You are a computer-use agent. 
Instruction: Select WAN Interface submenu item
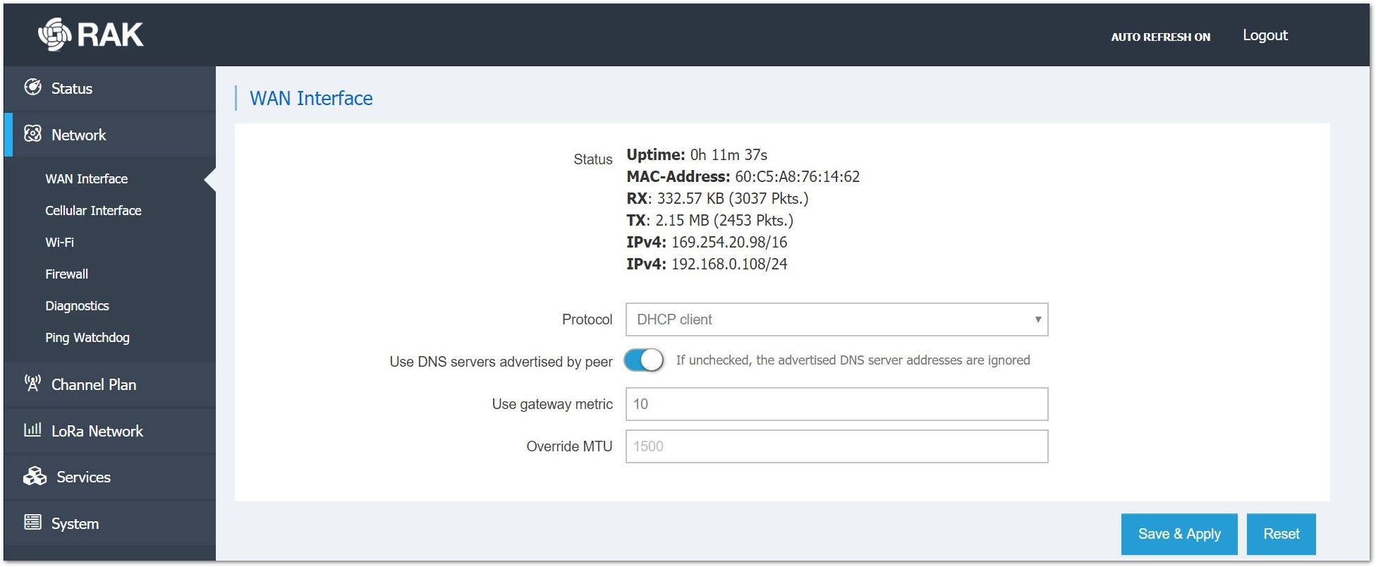click(x=87, y=179)
